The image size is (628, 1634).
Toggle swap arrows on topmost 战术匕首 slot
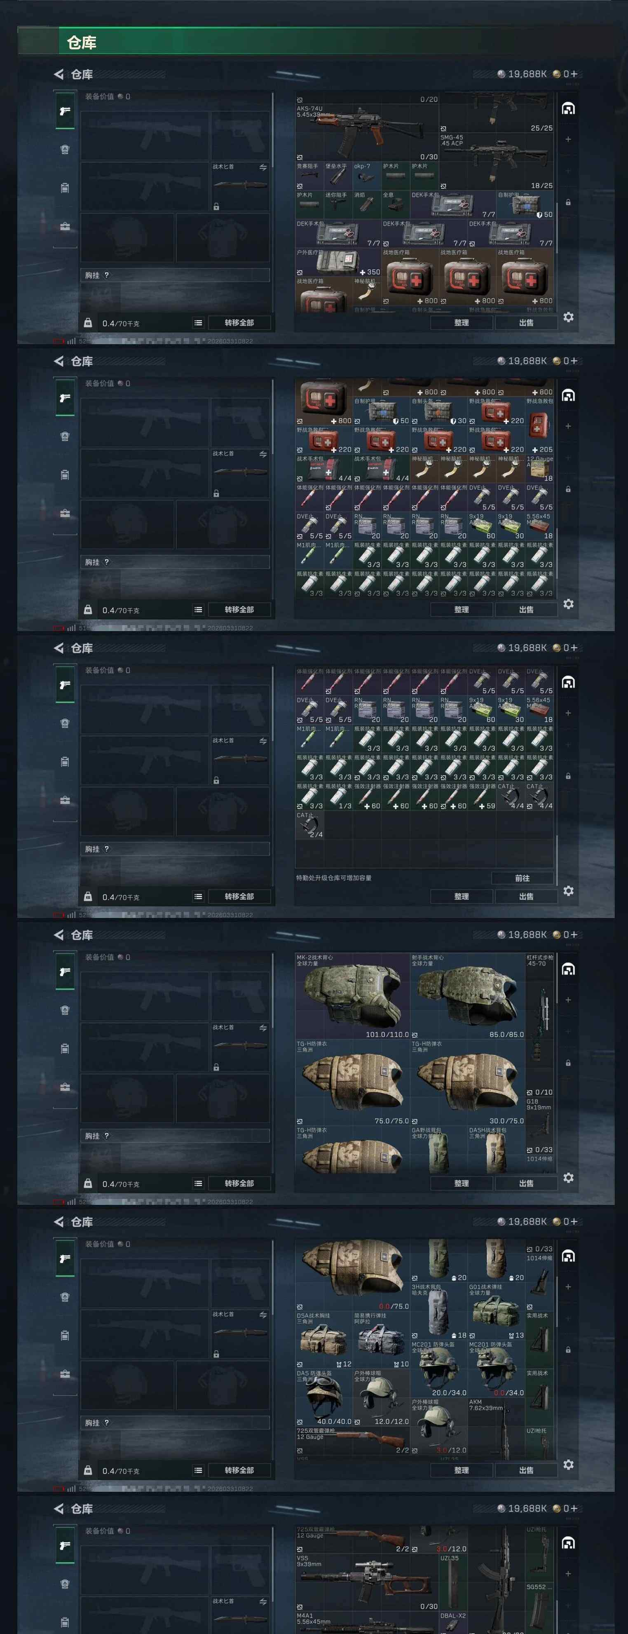[262, 167]
